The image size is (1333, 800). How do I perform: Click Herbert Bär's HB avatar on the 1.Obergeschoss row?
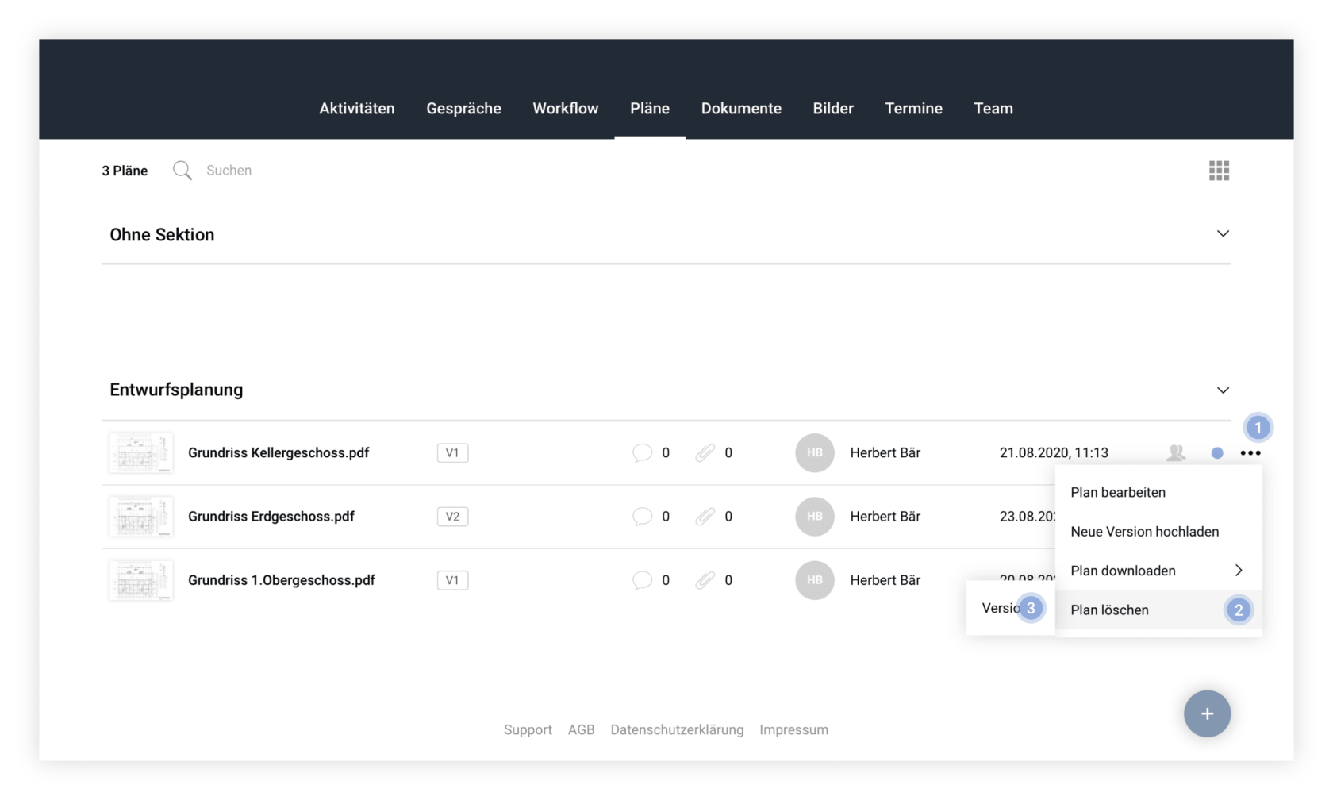pyautogui.click(x=814, y=580)
